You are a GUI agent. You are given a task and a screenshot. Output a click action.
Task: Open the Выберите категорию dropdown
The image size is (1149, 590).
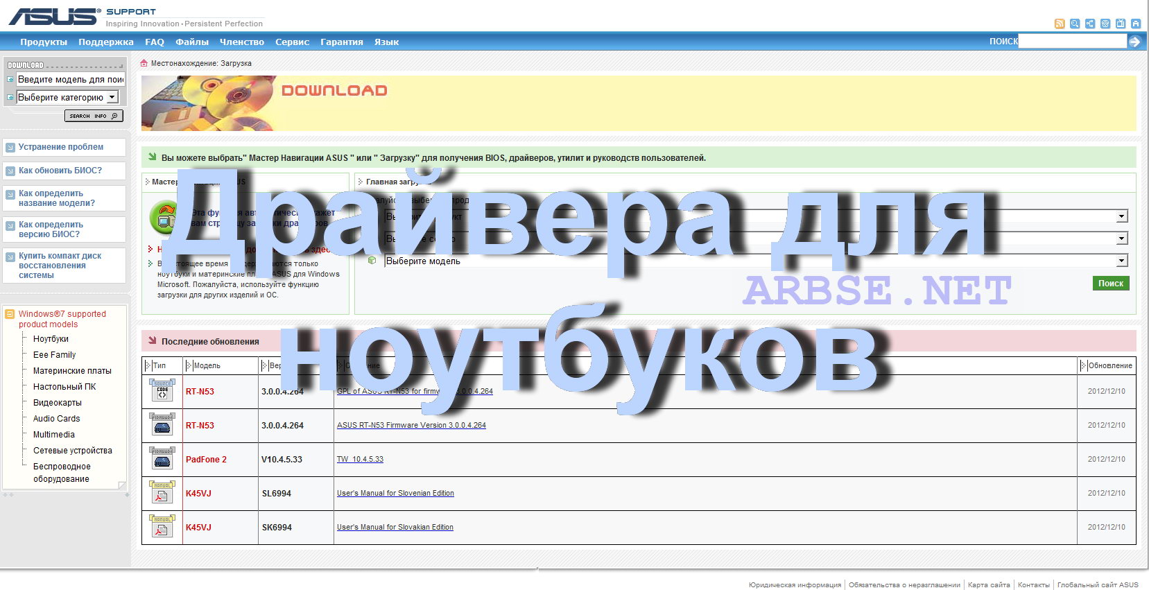[x=67, y=97]
